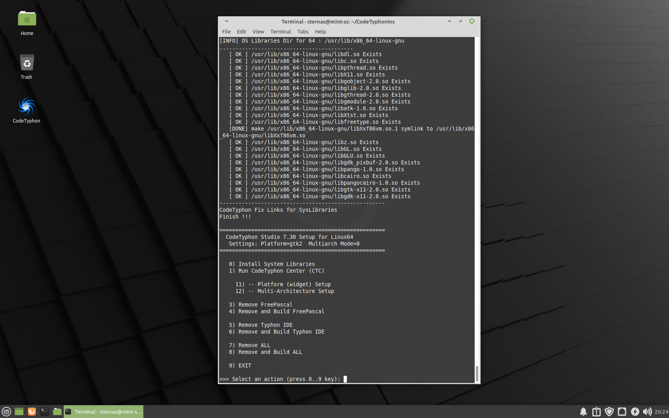
Task: Click '12) -- Multi-Architecture Setup' line
Action: pyautogui.click(x=284, y=291)
